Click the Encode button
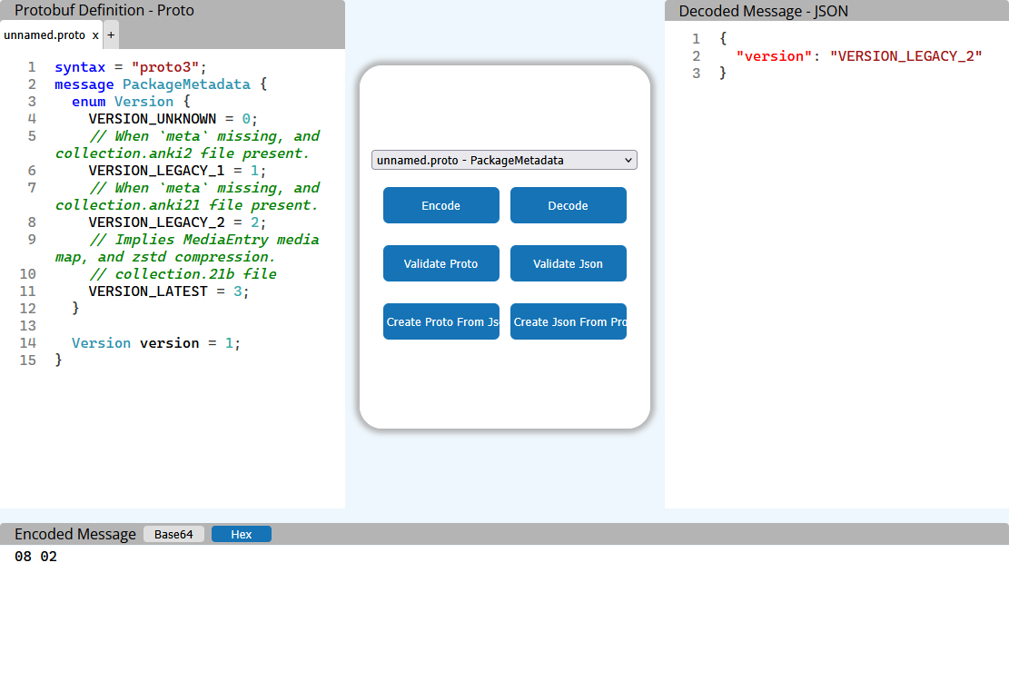Image resolution: width=1009 pixels, height=691 pixels. pos(440,205)
